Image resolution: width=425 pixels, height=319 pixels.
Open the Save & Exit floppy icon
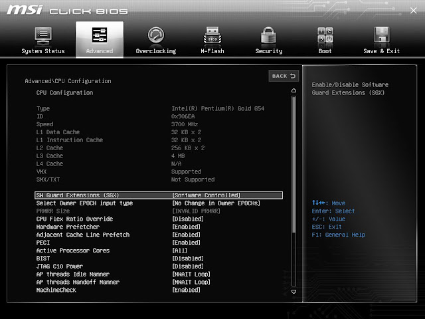click(382, 35)
